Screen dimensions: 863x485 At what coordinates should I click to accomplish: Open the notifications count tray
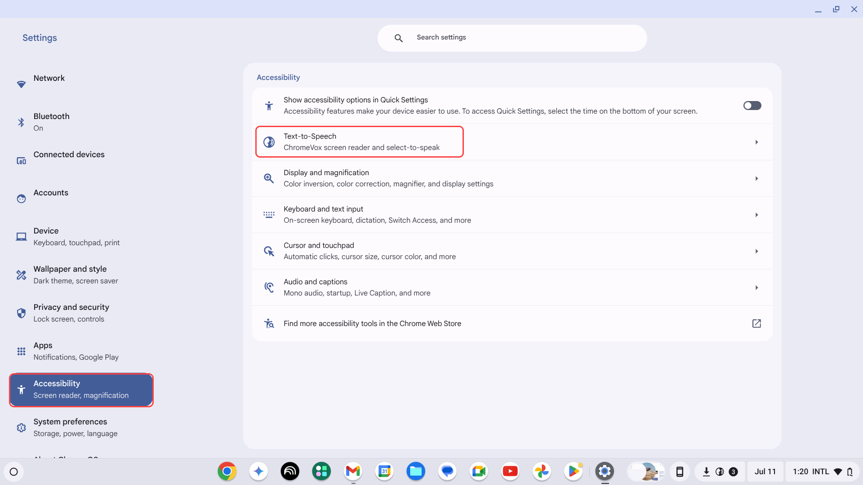[x=720, y=472]
